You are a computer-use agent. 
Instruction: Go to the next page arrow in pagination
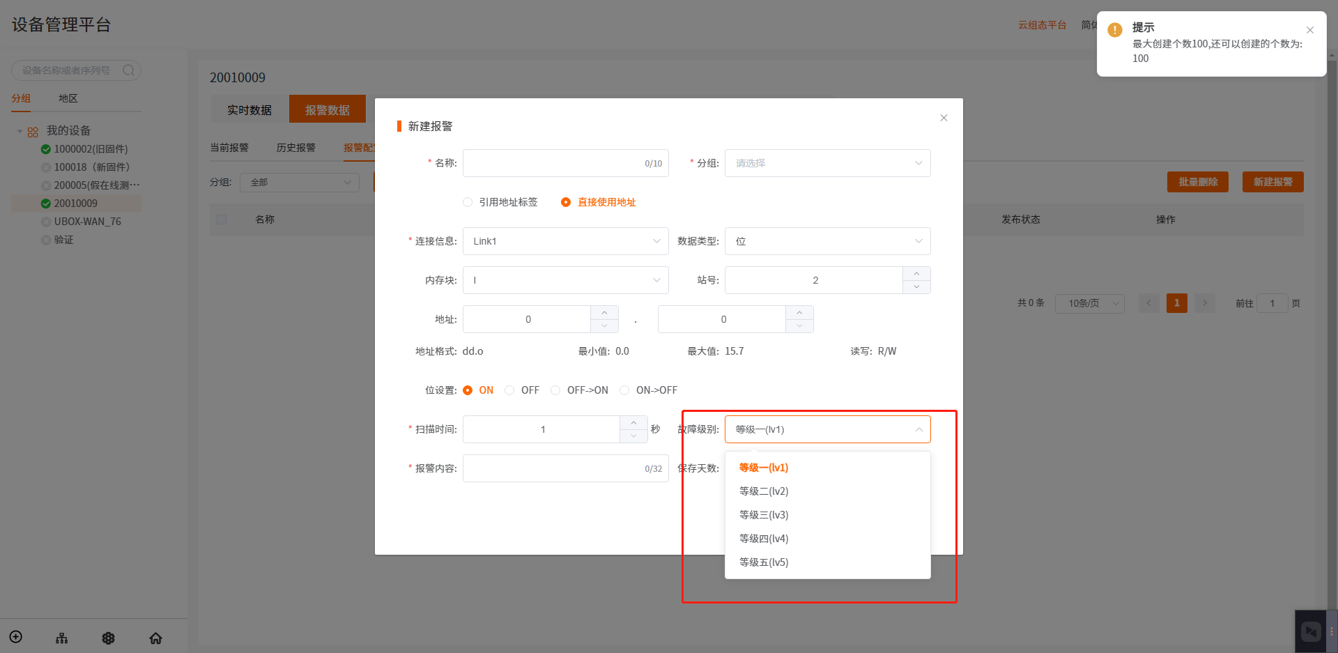click(x=1205, y=303)
